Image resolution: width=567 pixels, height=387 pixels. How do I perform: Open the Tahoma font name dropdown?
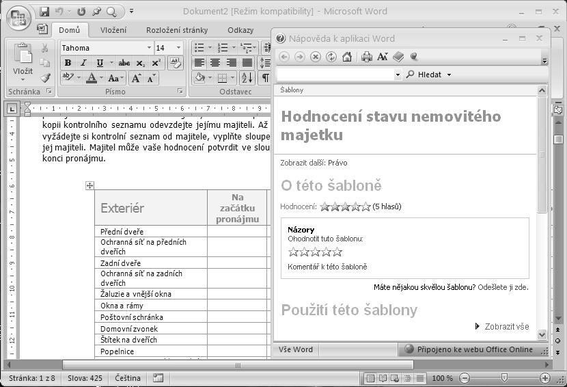point(149,48)
